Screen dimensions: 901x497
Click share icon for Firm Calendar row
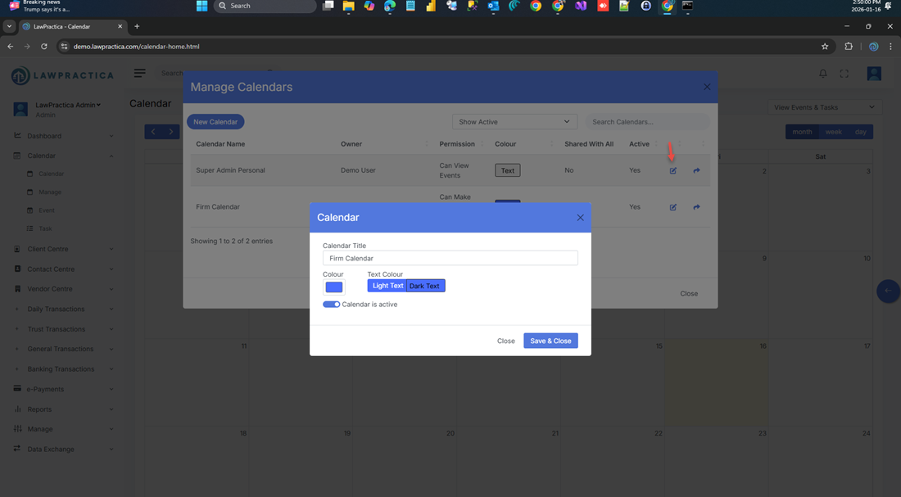point(696,207)
